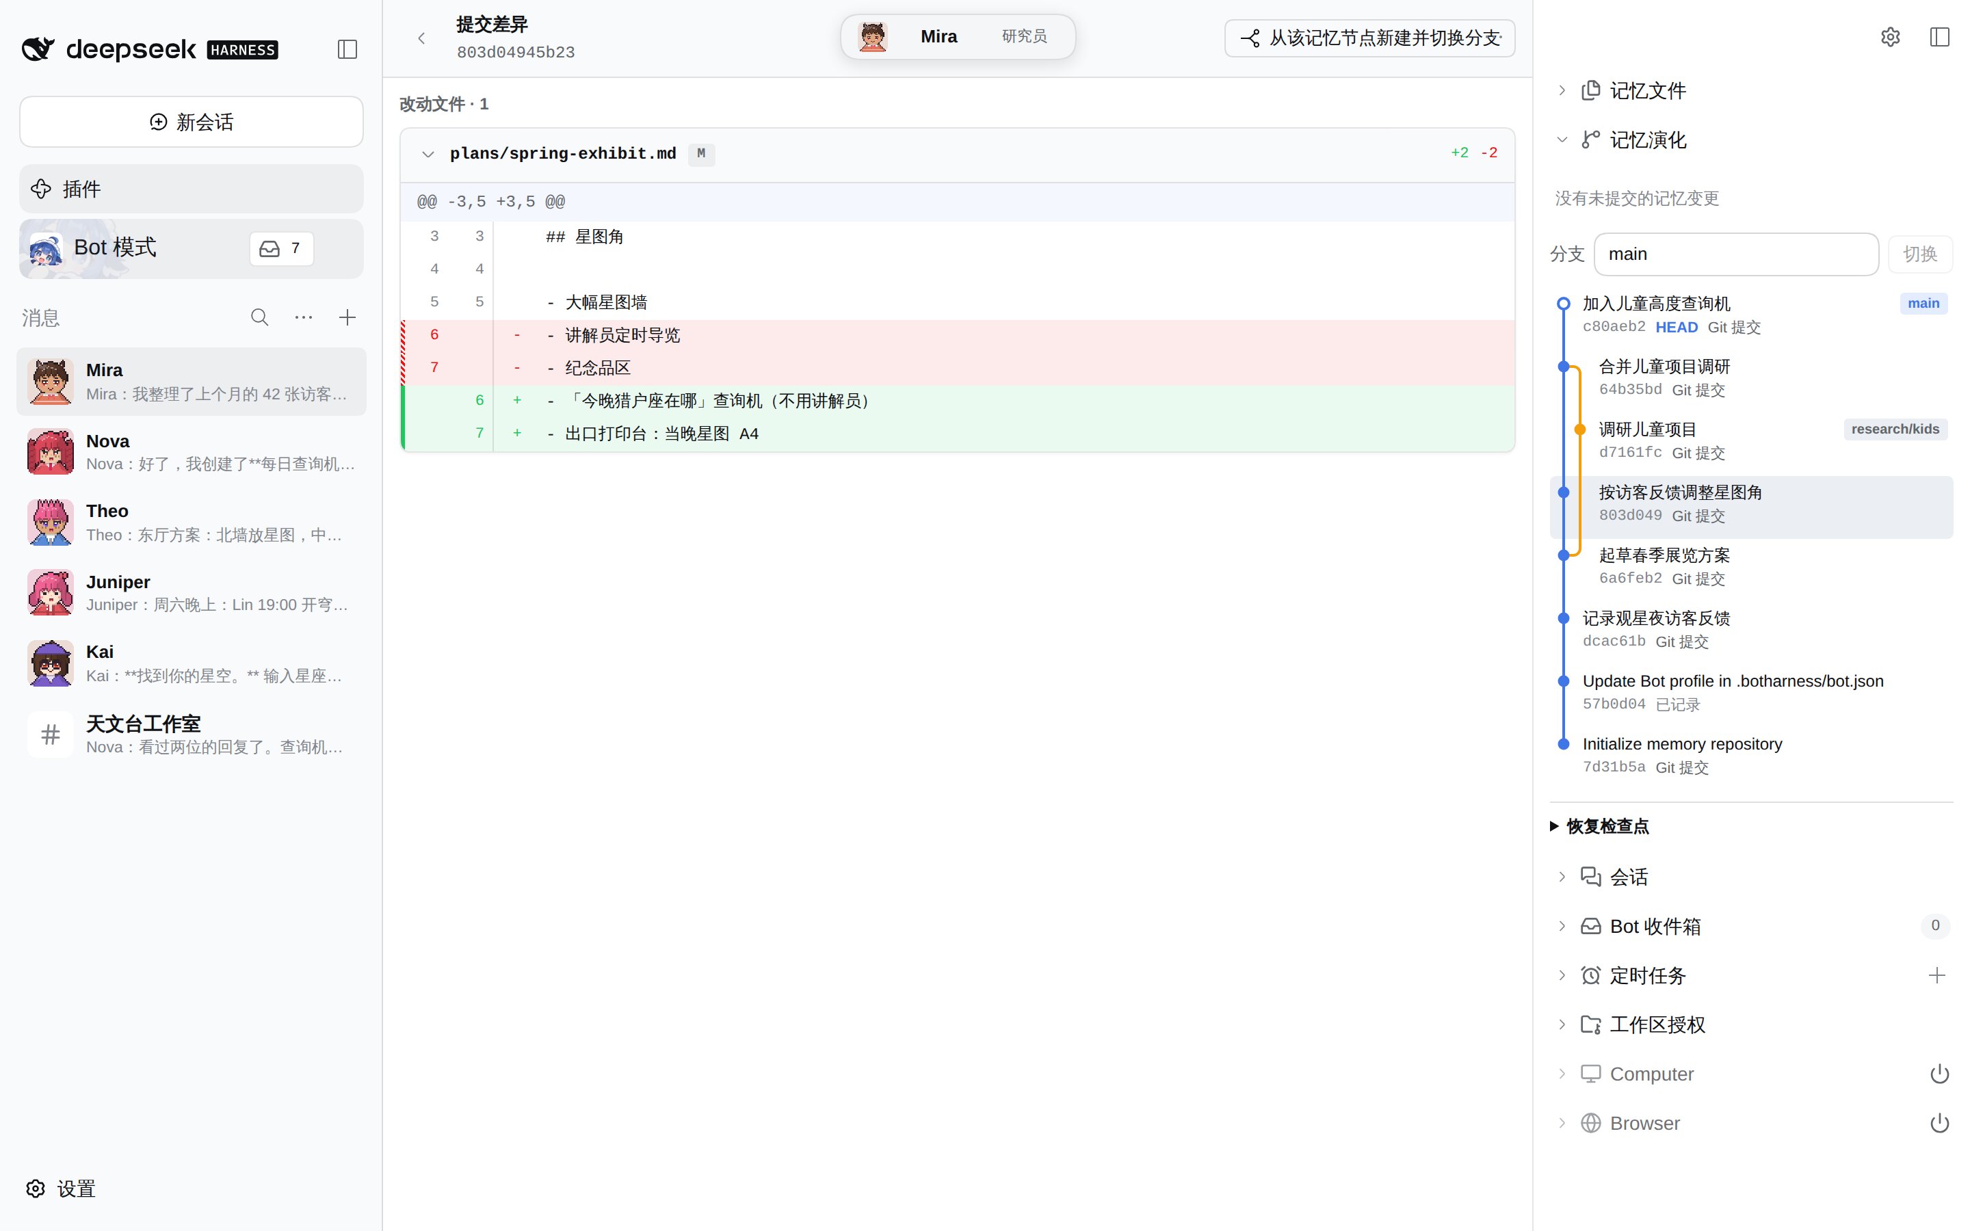Open the 插件 plugins entry
Screen dimensions: 1970x1231
coord(192,189)
